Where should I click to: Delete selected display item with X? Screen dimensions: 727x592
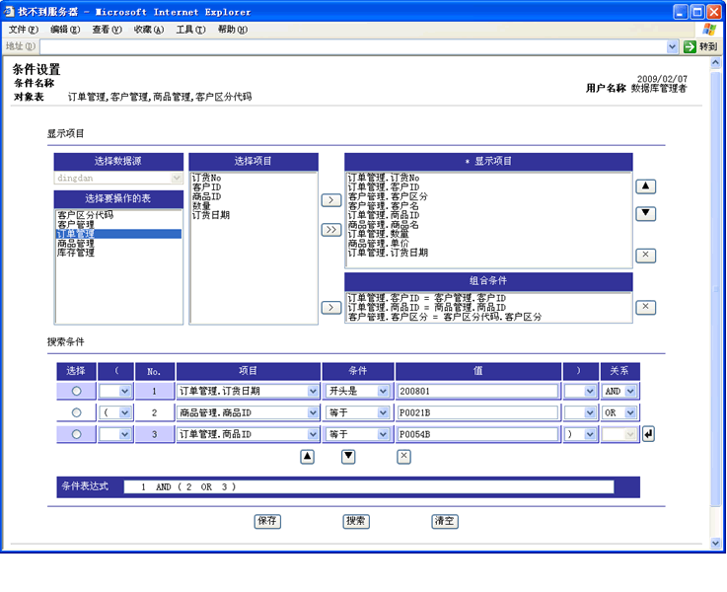(645, 256)
